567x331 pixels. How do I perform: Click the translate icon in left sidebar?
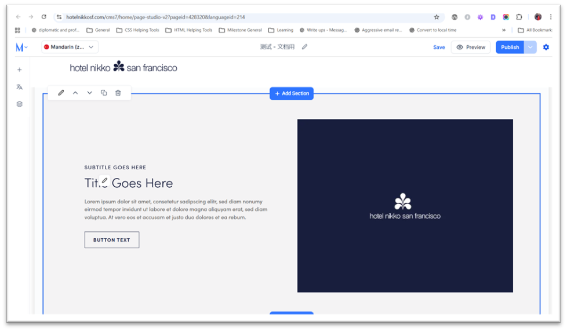[x=20, y=87]
